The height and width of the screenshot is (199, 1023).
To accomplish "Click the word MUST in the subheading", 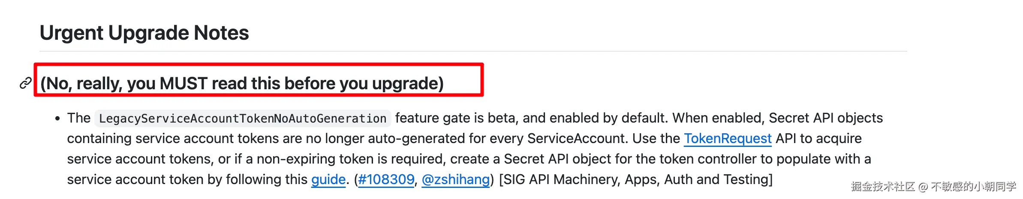I will [x=184, y=83].
